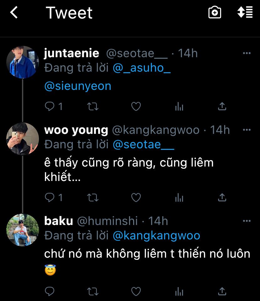Open juntaenie's profile picture
The width and height of the screenshot is (260, 301).
[22, 62]
